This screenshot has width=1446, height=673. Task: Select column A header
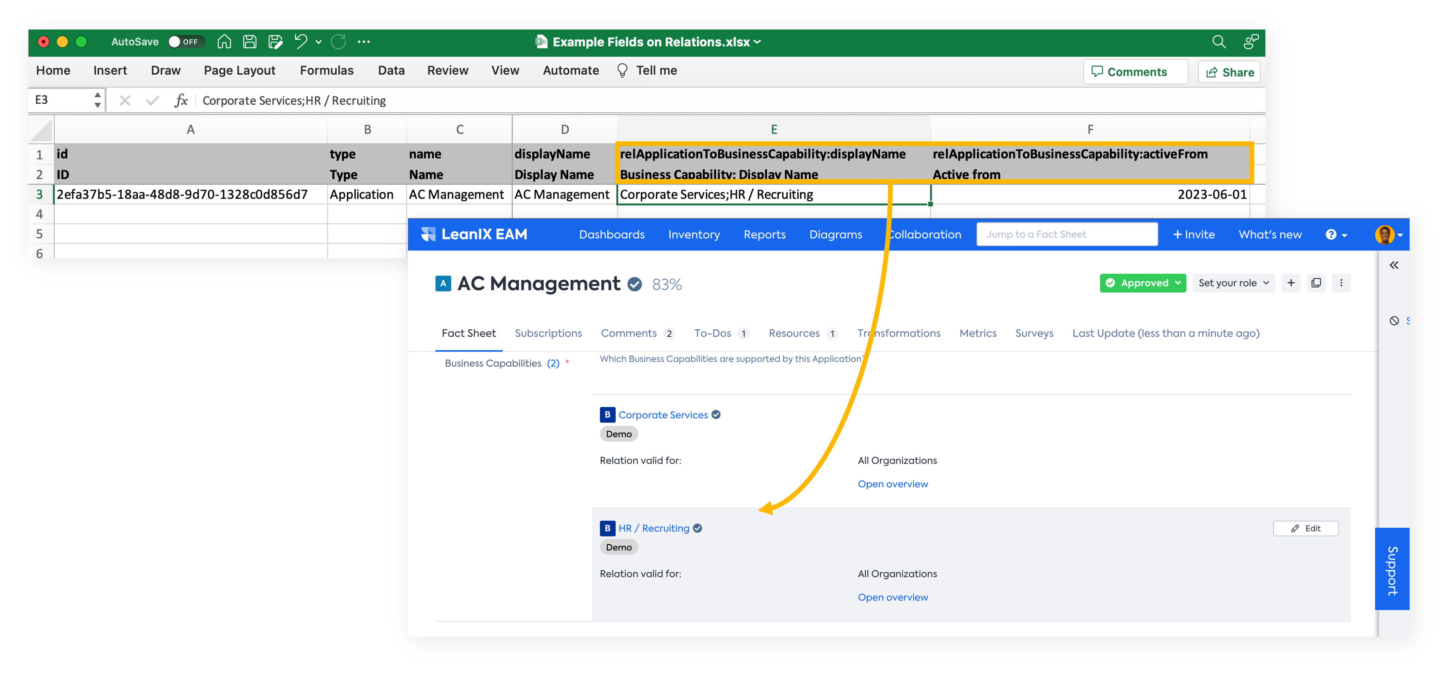pos(191,129)
